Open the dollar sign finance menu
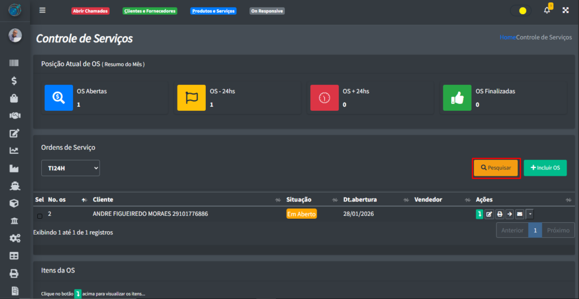The height and width of the screenshot is (299, 579). (15, 81)
